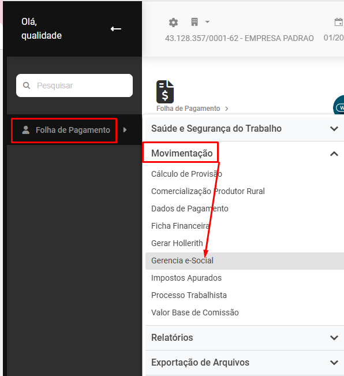Click the calendar icon in header

[x=339, y=22]
